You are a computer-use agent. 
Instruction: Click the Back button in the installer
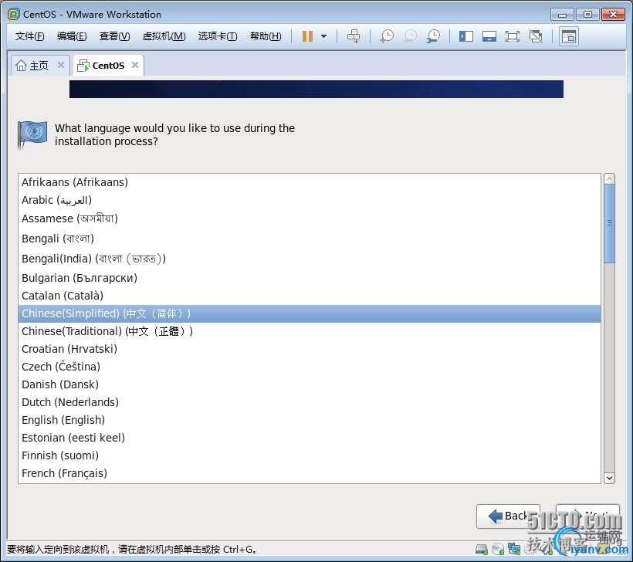pyautogui.click(x=508, y=516)
